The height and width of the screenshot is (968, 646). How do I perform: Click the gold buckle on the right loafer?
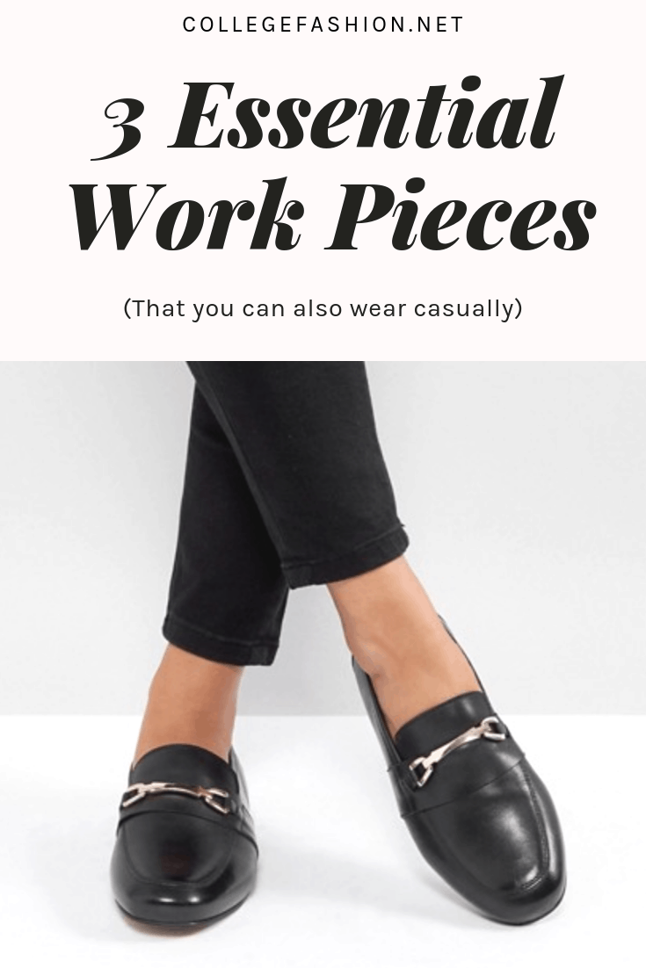pyautogui.click(x=454, y=745)
